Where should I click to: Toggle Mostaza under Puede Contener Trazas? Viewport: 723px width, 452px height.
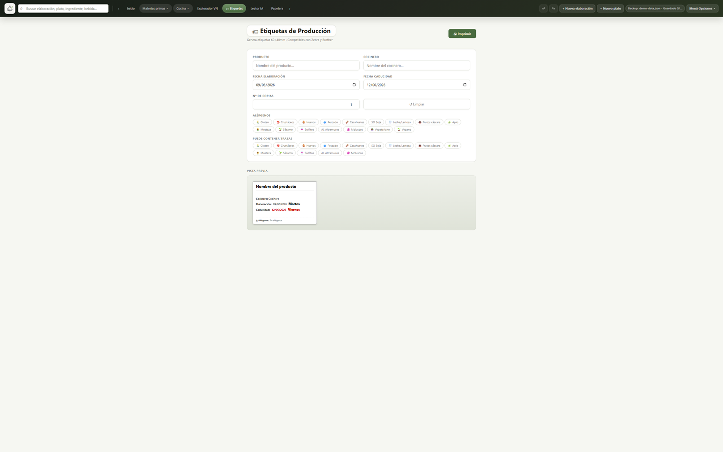coord(263,153)
